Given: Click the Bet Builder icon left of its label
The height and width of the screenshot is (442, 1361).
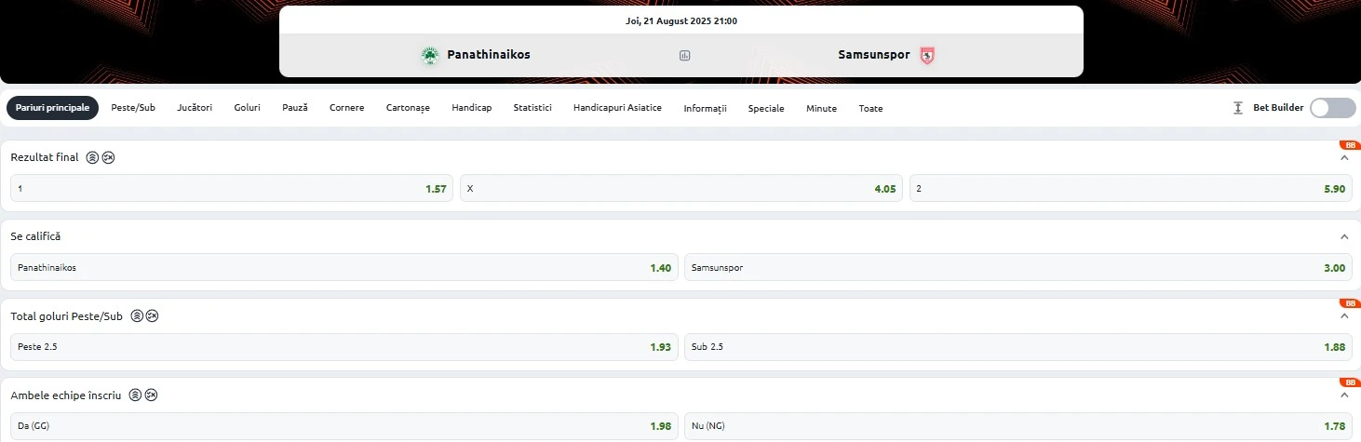Looking at the screenshot, I should 1238,108.
